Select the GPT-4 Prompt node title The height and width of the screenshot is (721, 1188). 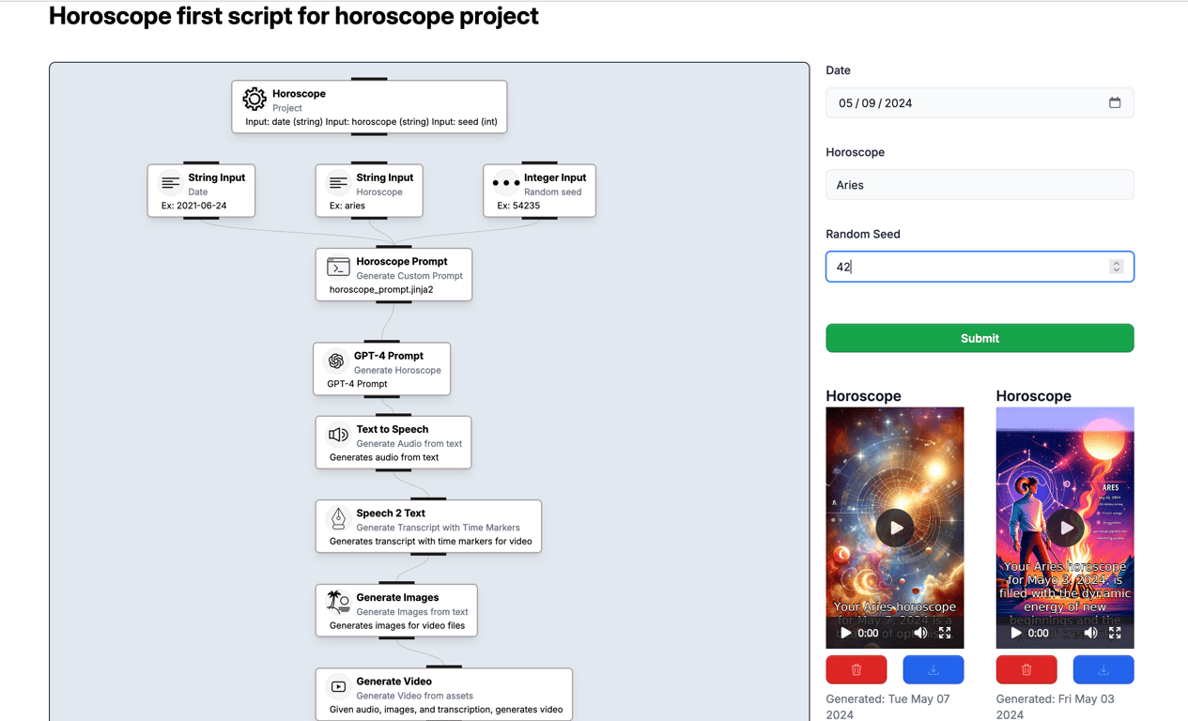point(389,356)
